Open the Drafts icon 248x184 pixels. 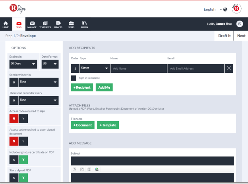[x=58, y=23]
